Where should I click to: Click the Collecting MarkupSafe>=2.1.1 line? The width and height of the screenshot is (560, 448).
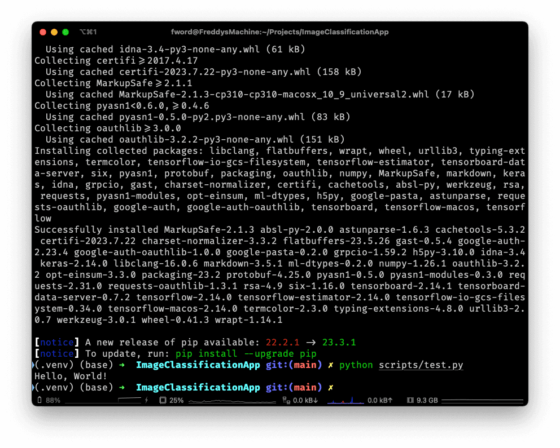(113, 83)
